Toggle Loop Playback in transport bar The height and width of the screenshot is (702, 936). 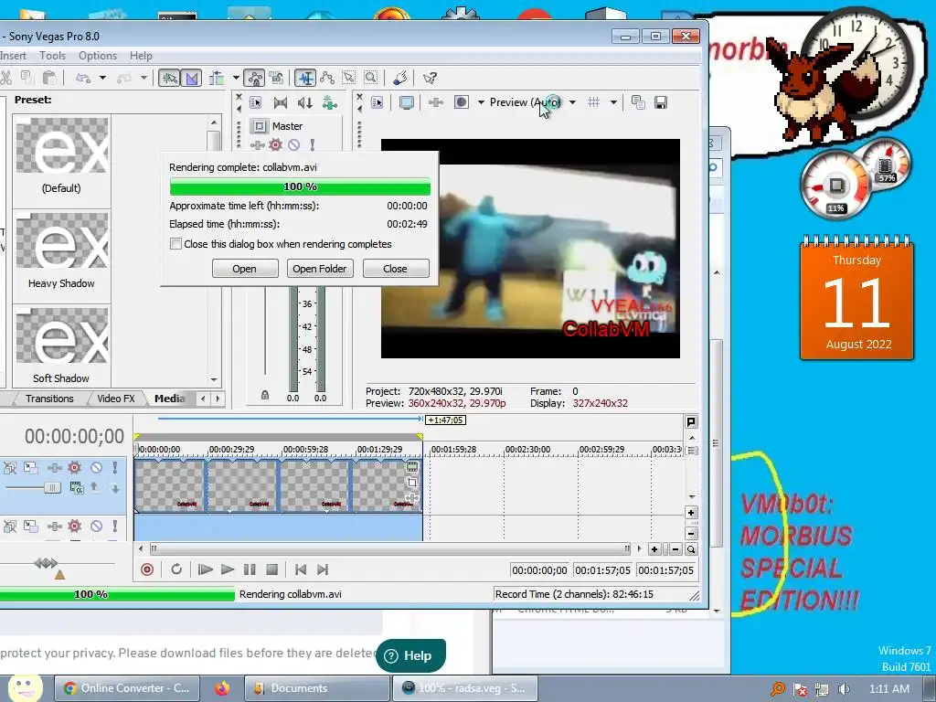[176, 569]
